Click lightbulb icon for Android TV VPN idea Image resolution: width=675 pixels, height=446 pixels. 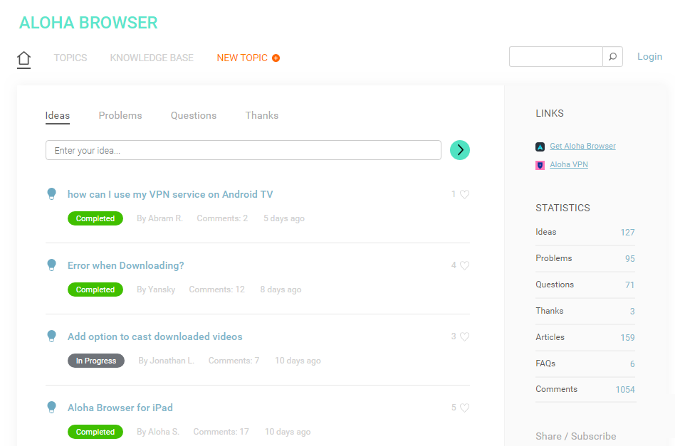(x=52, y=194)
